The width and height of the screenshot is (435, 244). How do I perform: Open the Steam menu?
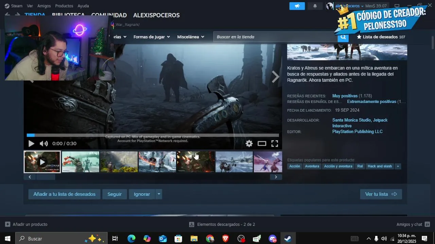point(14,6)
